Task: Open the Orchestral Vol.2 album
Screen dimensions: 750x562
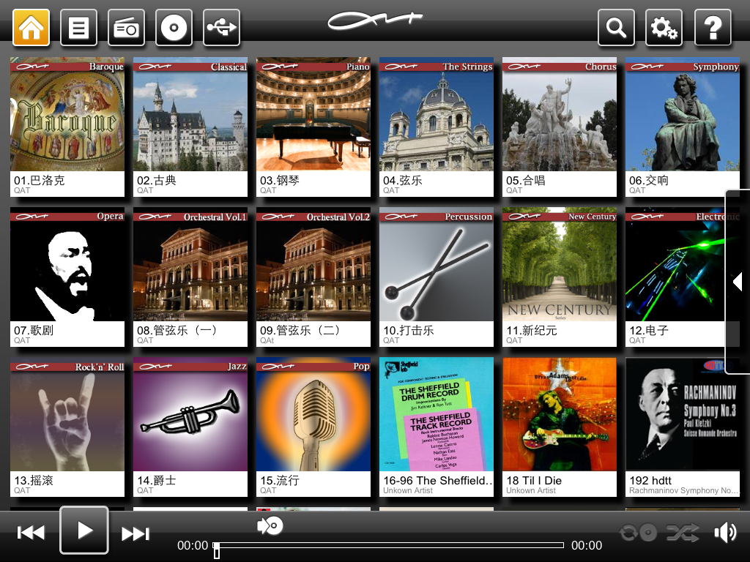Action: (313, 264)
